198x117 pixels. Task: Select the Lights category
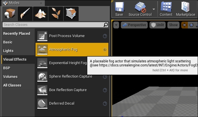coord(8,51)
